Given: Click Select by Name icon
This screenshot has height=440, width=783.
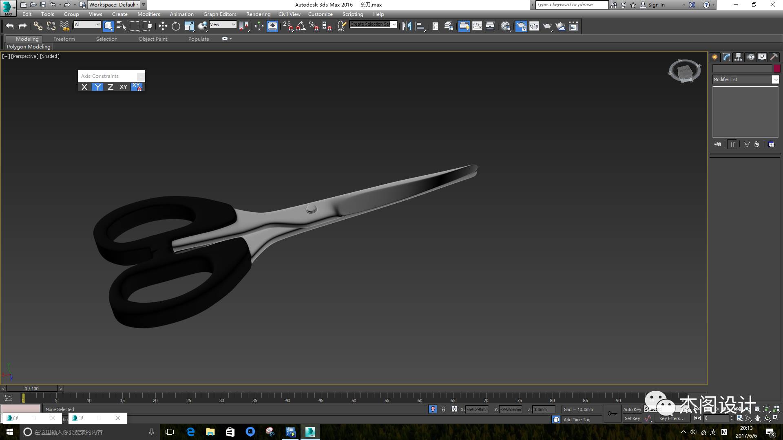Looking at the screenshot, I should [x=121, y=26].
